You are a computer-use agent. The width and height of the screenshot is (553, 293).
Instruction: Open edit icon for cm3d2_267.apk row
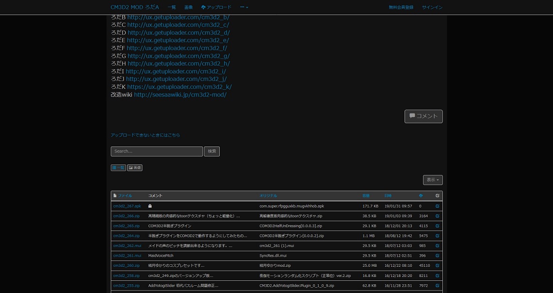[438, 206]
